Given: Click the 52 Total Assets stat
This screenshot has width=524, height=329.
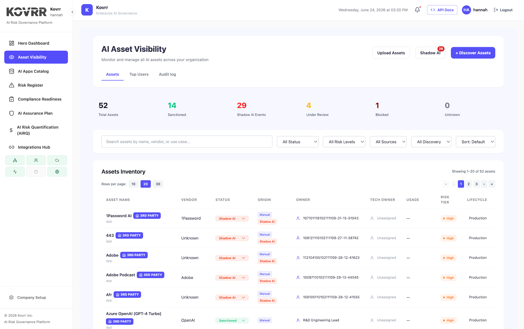Looking at the screenshot, I should coord(108,109).
